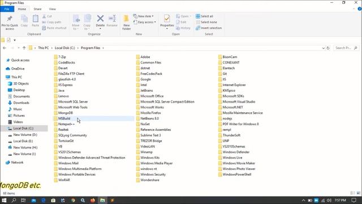Switch to the Share ribbon tab
The height and width of the screenshot is (204, 362).
click(37, 9)
